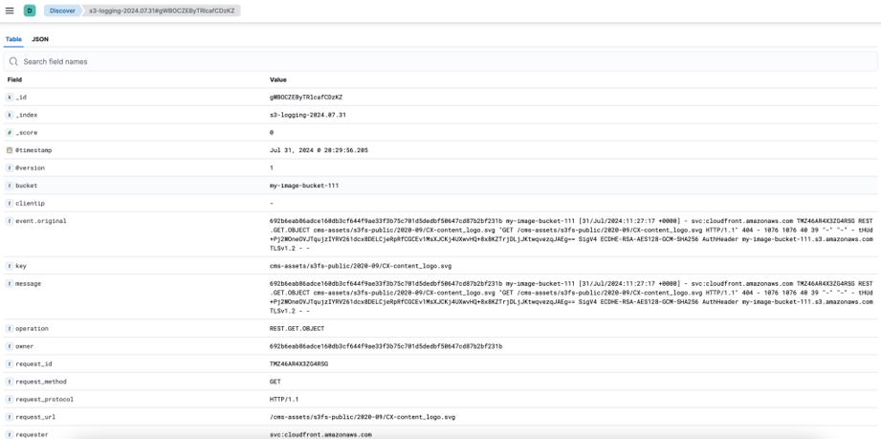Select the bucket value my-image-bucket-111
Image resolution: width=881 pixels, height=439 pixels.
304,186
